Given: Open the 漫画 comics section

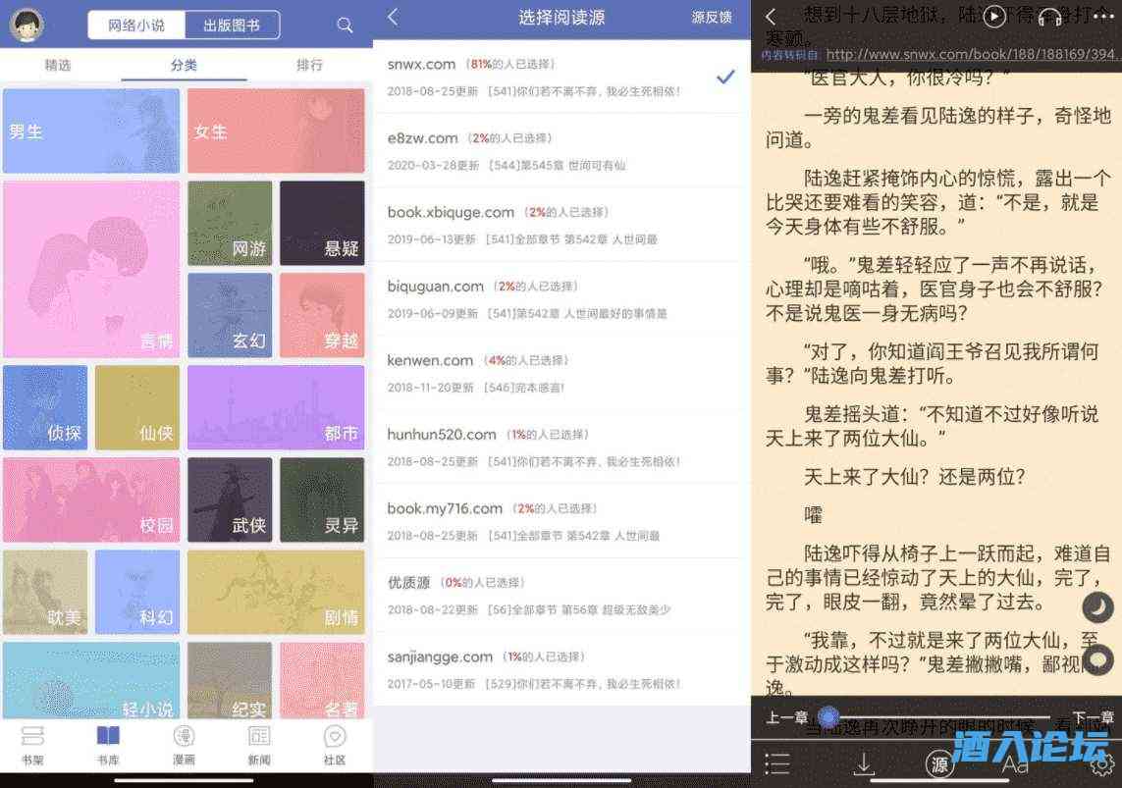Looking at the screenshot, I should 183,746.
